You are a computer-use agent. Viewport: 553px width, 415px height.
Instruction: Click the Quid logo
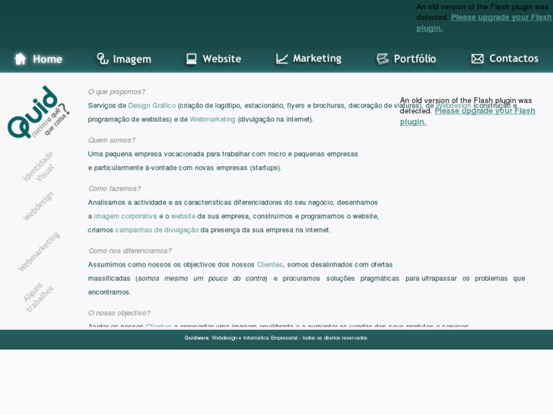tap(39, 112)
